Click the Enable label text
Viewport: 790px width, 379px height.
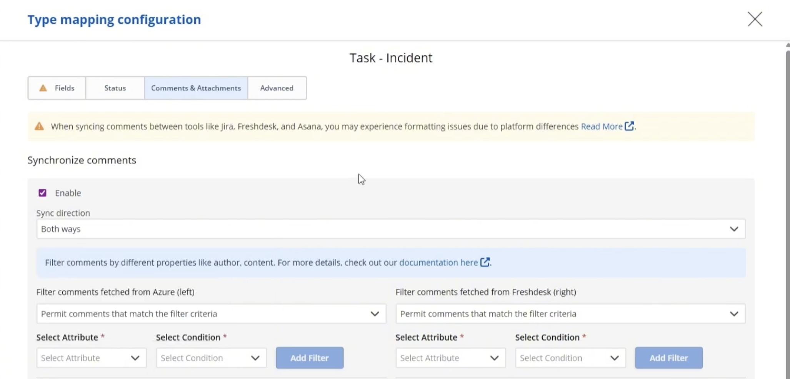[68, 193]
